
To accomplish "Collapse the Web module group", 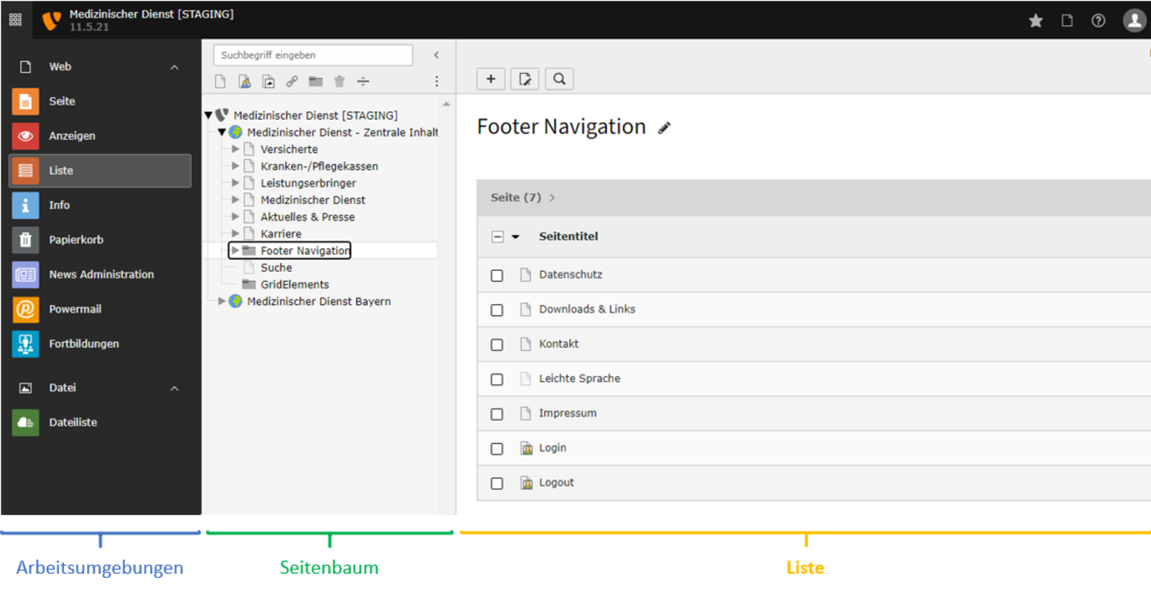I will tap(174, 67).
